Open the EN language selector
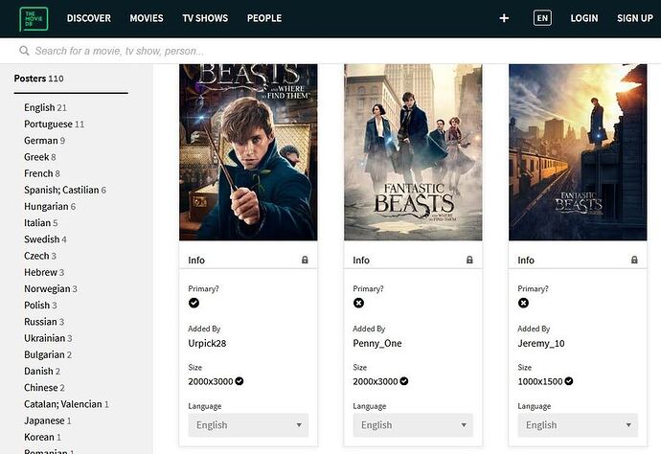Screen dimensions: 661x454 point(542,18)
